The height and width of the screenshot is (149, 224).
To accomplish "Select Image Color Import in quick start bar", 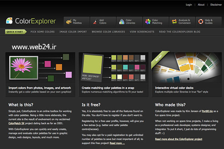I will point(73,32).
